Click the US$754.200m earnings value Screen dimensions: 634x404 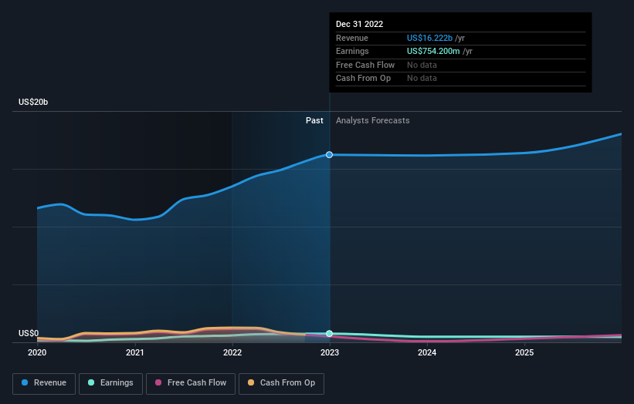coord(433,51)
